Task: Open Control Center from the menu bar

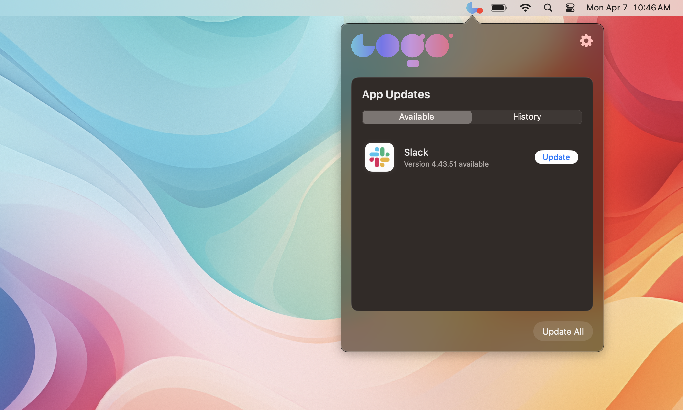Action: (x=570, y=8)
